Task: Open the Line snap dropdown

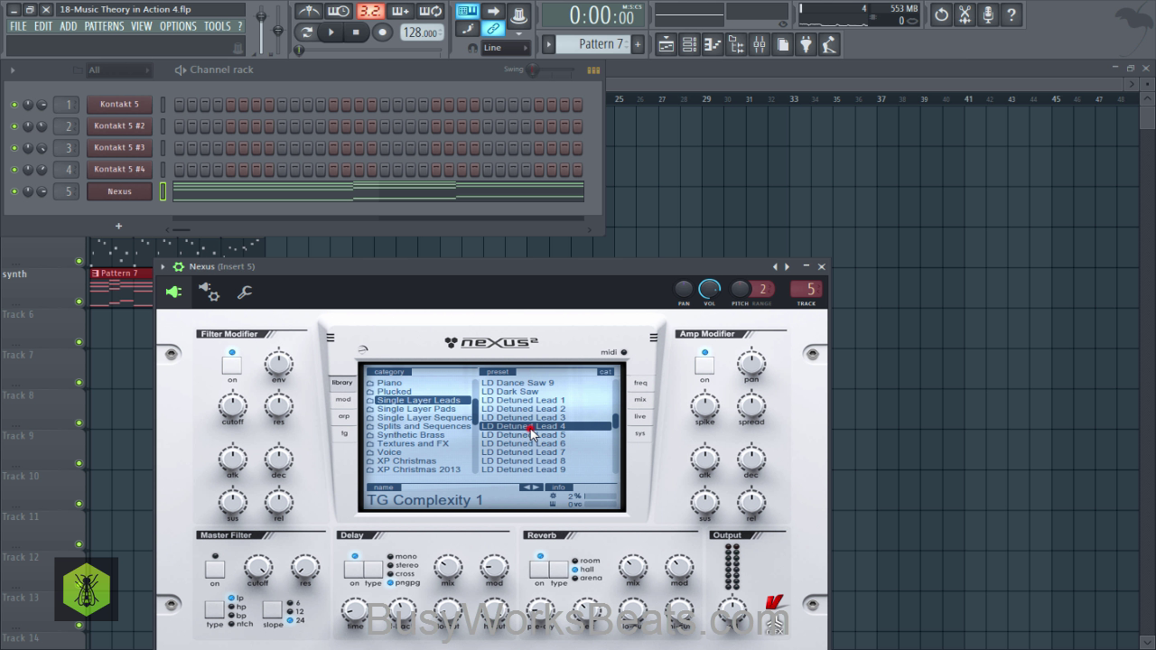Action: 506,48
